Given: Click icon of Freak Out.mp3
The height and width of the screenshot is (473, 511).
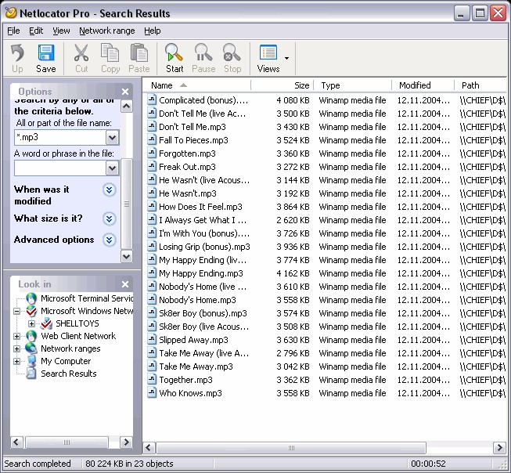Looking at the screenshot, I should 152,167.
